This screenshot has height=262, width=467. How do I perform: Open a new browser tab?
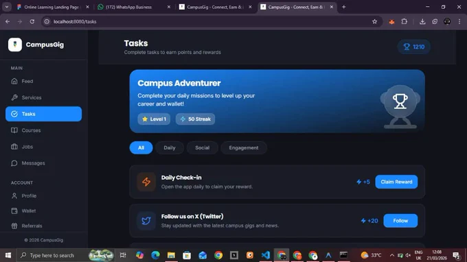tap(343, 7)
